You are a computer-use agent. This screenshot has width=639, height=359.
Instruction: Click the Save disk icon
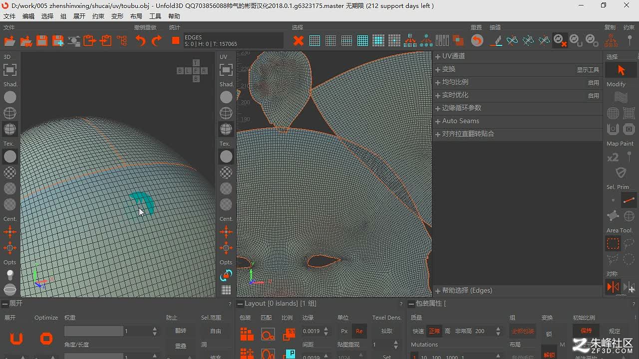42,41
